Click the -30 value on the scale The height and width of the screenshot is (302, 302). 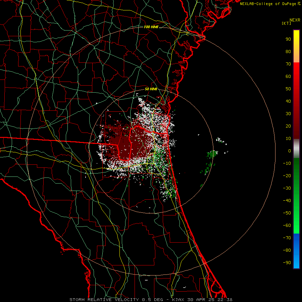(287, 188)
